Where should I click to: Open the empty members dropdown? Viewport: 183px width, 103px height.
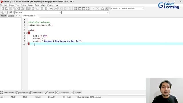[85, 12]
